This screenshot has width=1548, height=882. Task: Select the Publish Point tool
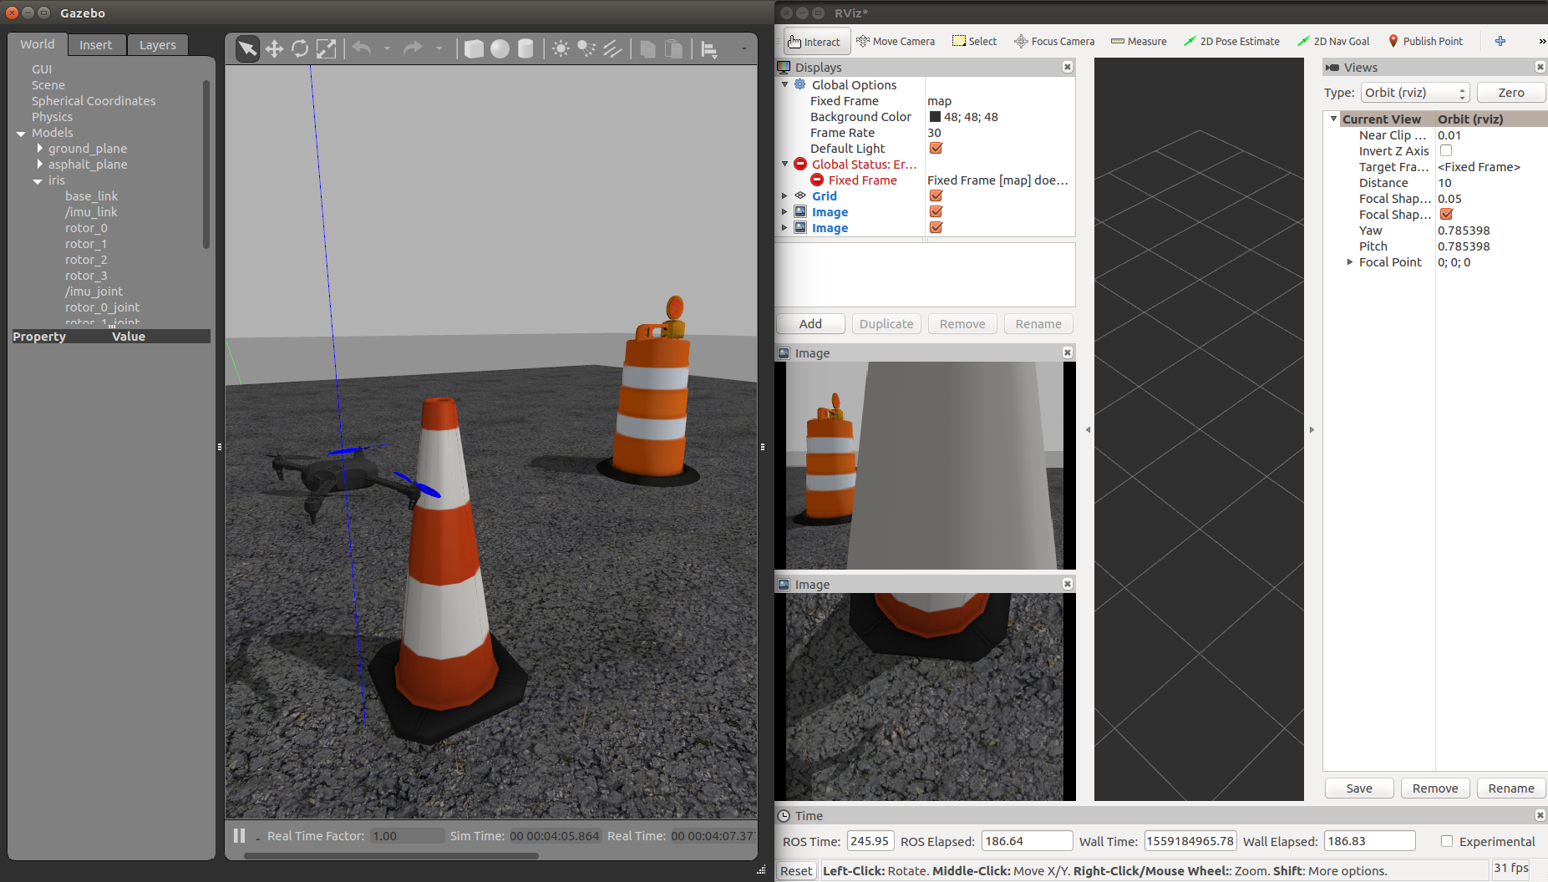(x=1425, y=41)
